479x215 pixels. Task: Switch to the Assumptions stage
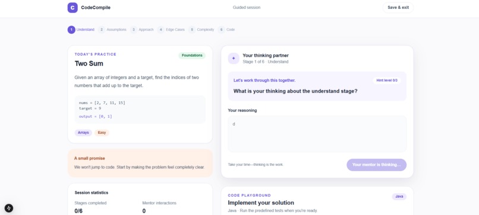(x=112, y=30)
